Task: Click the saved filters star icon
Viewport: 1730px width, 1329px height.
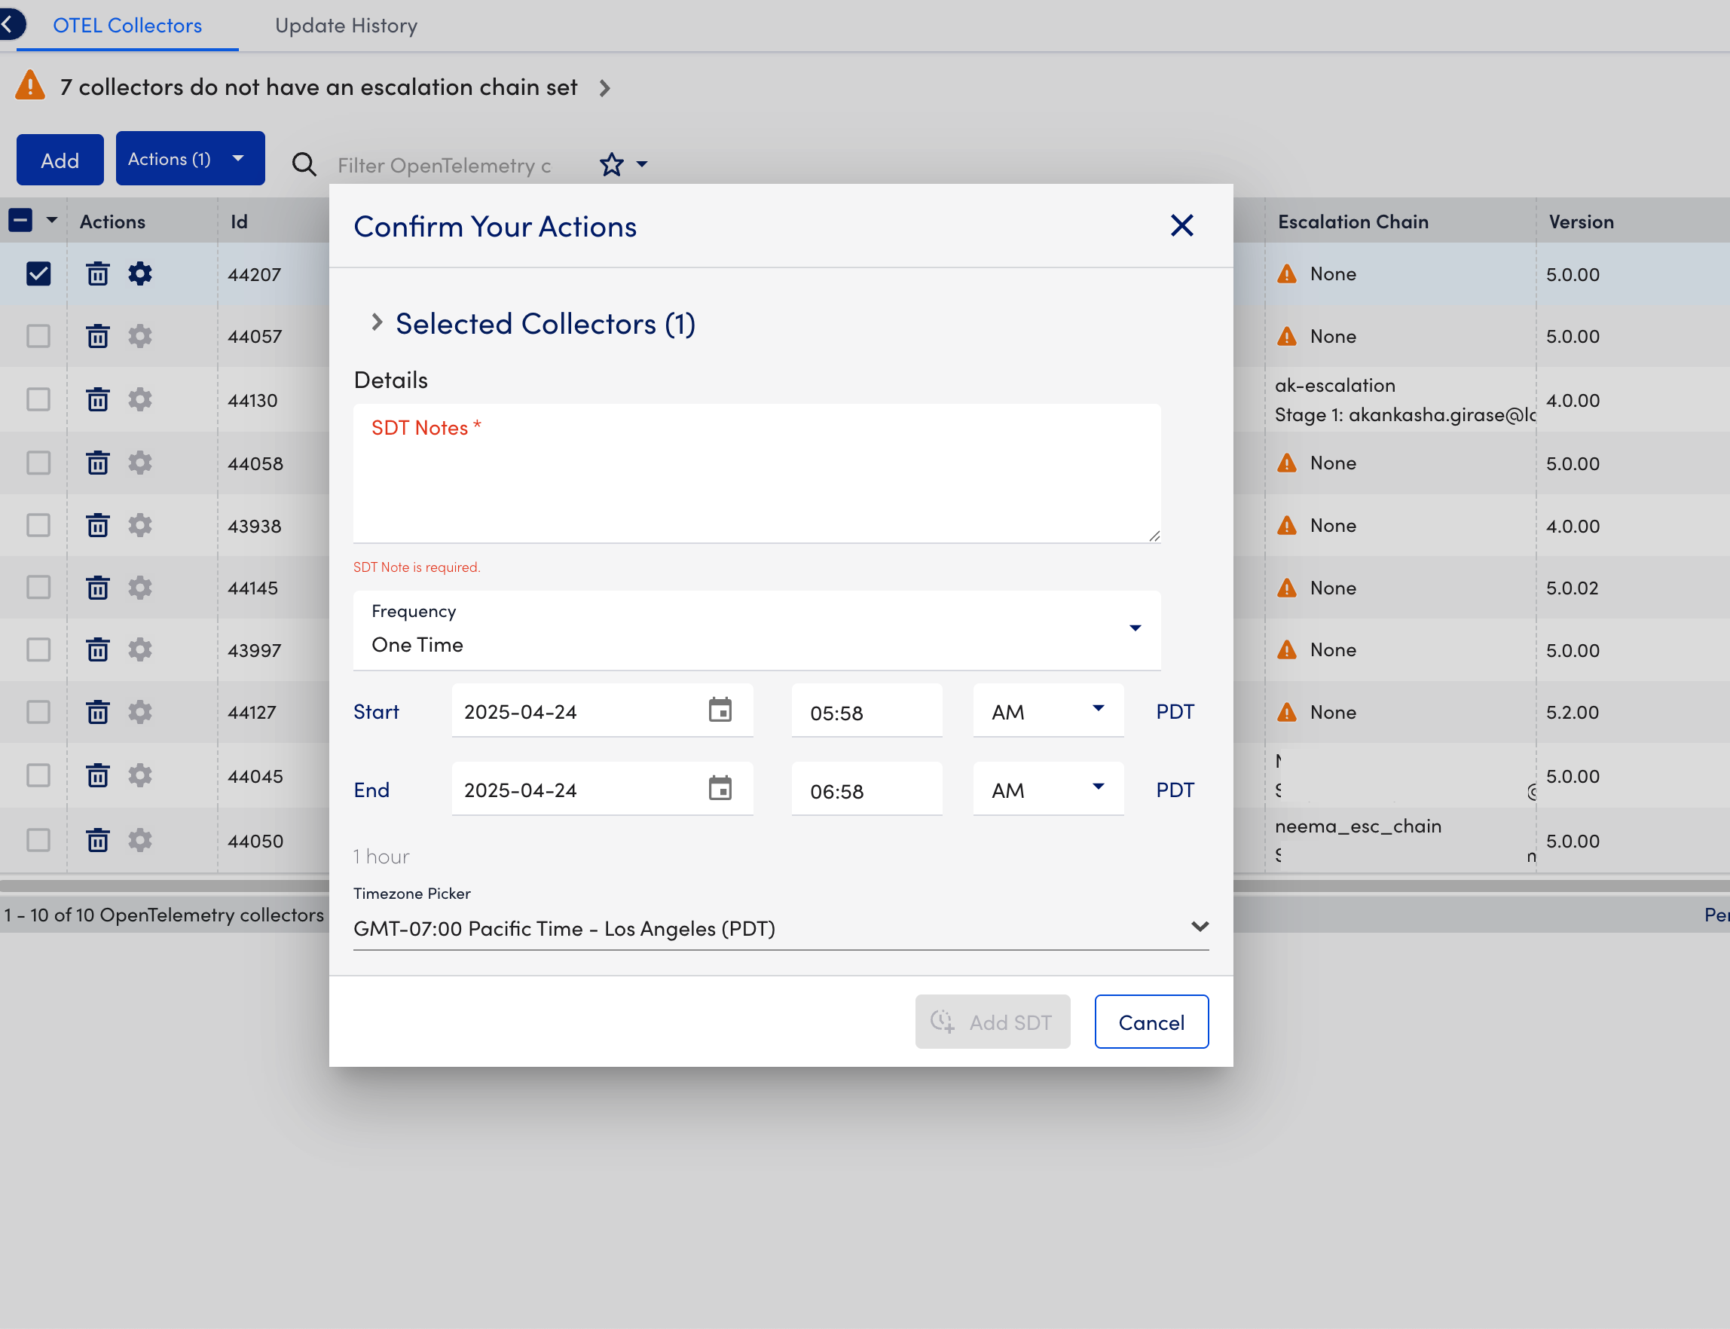Action: coord(612,164)
